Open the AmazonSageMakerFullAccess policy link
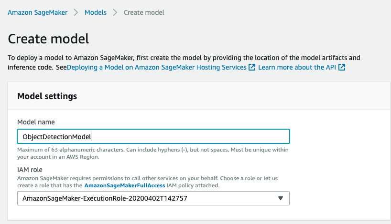The image size is (391, 224). tap(125, 185)
